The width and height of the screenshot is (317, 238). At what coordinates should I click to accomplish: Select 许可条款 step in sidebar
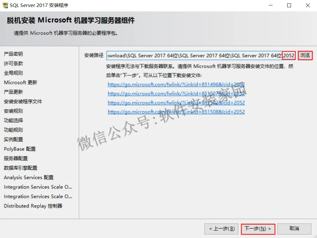[13, 63]
